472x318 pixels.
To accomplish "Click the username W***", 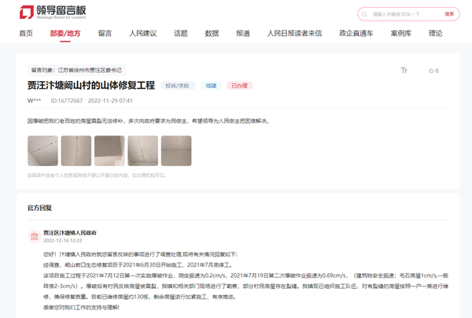I will pyautogui.click(x=34, y=101).
